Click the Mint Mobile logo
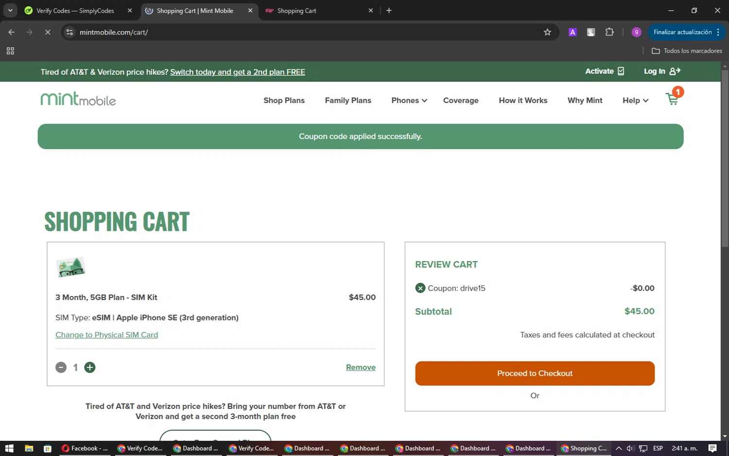Screen dimensions: 729x456 [78, 99]
